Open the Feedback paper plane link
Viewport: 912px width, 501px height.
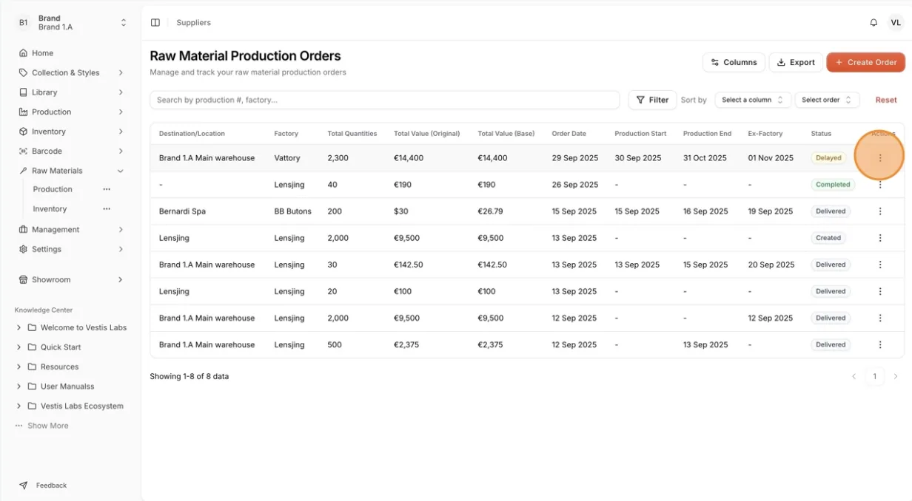pyautogui.click(x=43, y=485)
